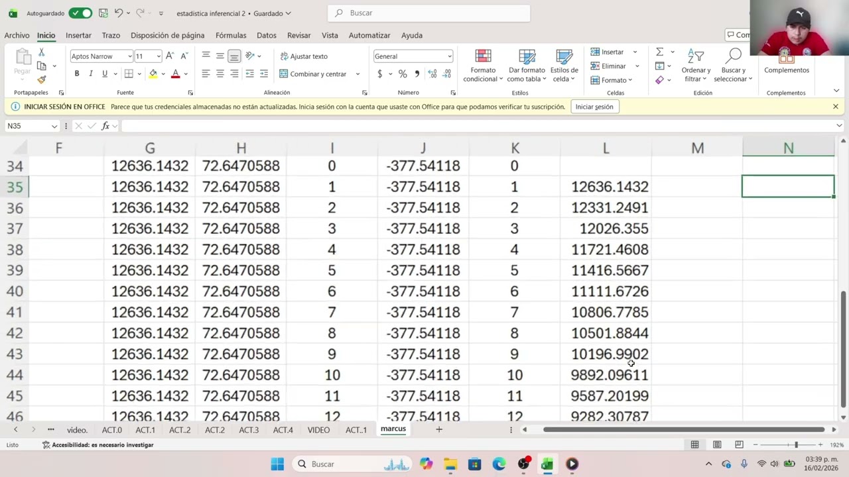Click the Save icon in title bar

103,13
